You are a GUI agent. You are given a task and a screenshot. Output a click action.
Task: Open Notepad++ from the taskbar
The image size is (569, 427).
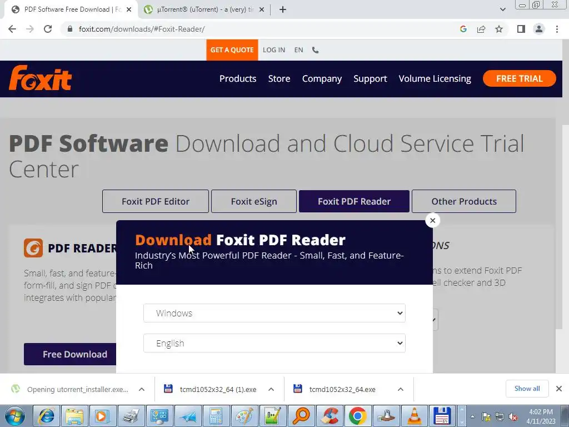pos(272,416)
